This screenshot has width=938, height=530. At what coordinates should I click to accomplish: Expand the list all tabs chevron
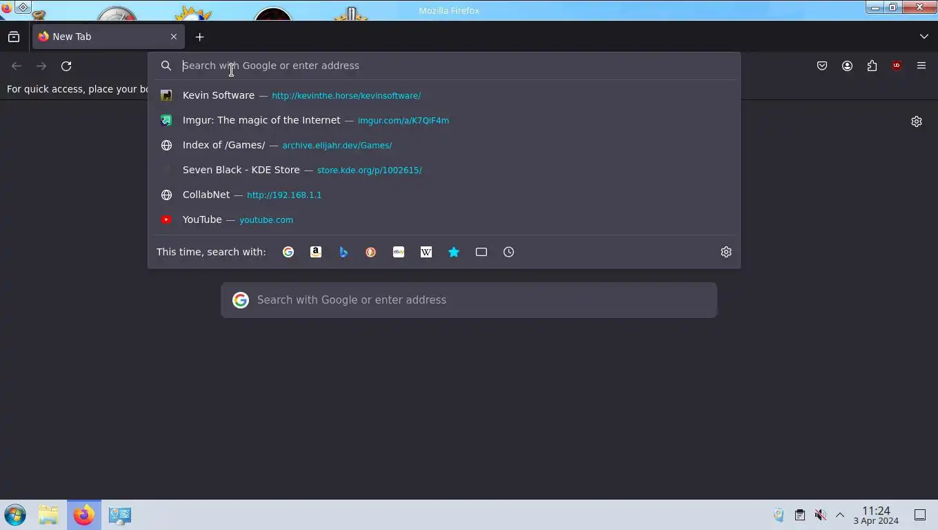point(924,37)
